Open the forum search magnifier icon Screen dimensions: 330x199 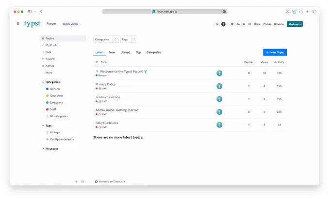[x=217, y=24]
